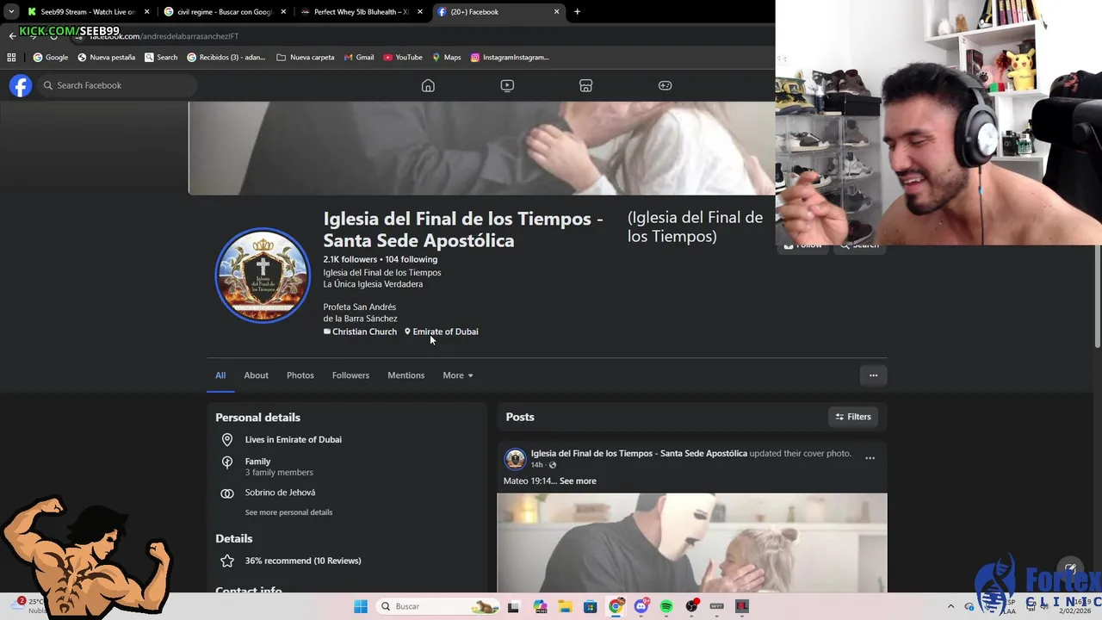Viewport: 1102px width, 620px height.
Task: Open Task View on the taskbar
Action: tap(513, 606)
